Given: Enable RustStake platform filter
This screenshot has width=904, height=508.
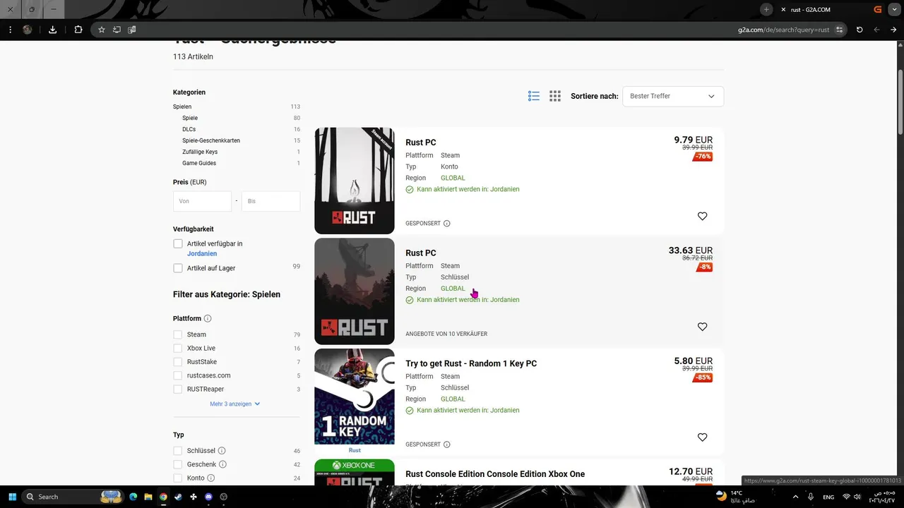Looking at the screenshot, I should pos(178,362).
